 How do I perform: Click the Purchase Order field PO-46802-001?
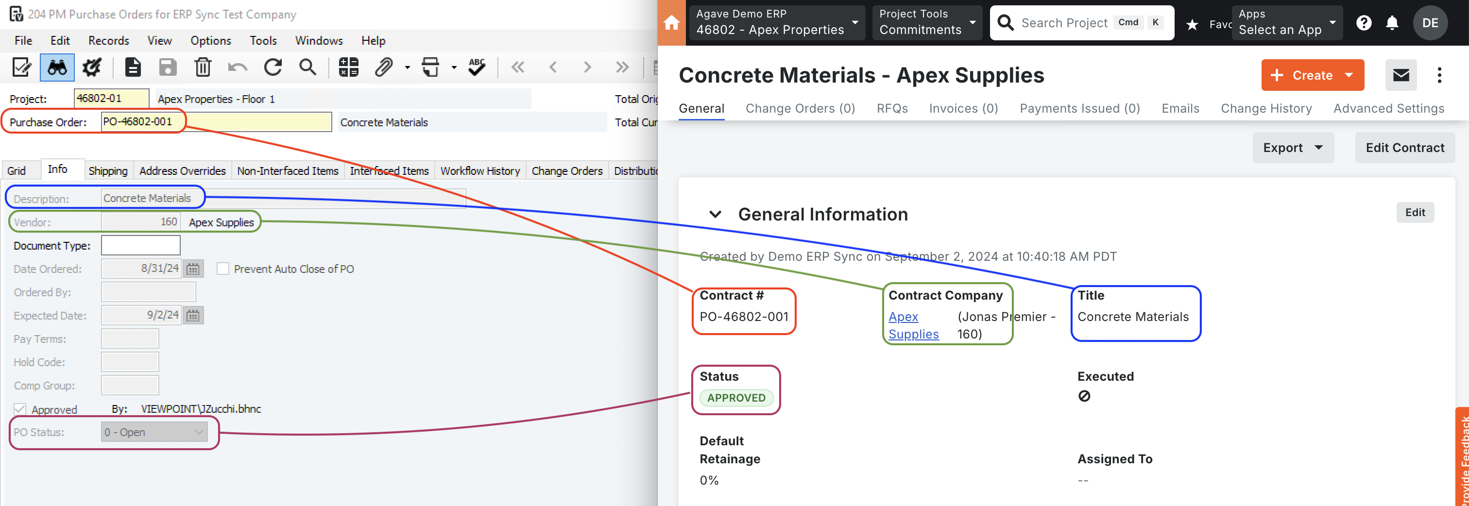coord(216,122)
